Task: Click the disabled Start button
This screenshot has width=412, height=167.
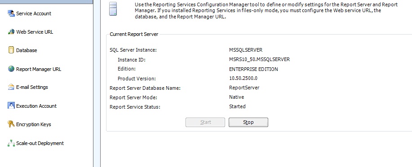Action: 205,123
